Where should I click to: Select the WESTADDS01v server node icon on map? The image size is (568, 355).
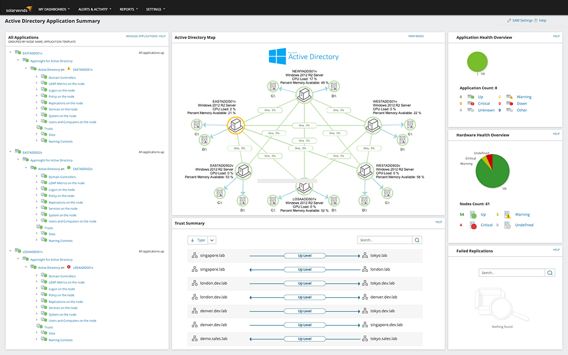click(x=373, y=125)
